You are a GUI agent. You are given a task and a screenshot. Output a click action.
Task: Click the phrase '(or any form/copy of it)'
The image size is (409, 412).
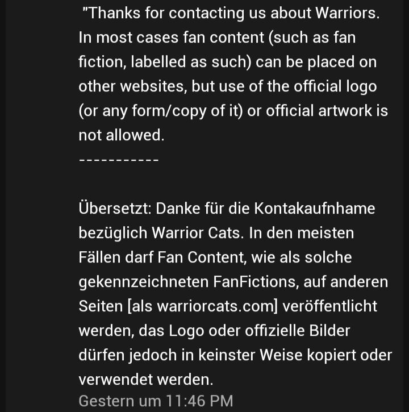coord(161,111)
